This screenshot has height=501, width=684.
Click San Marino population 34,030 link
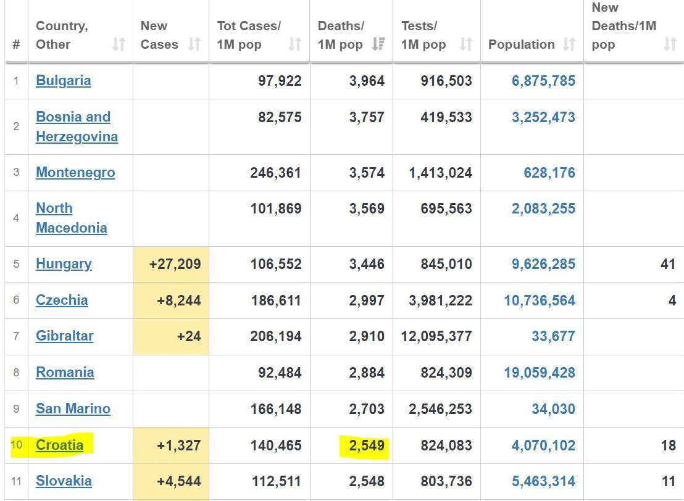[553, 409]
